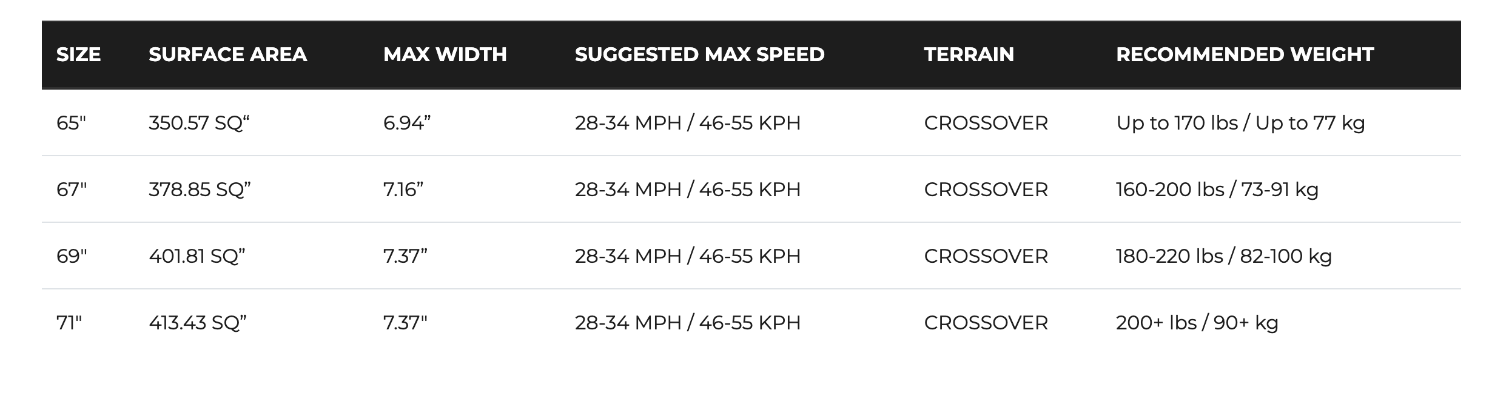Click the 71" size cell
The width and height of the screenshot is (1509, 396).
tap(69, 323)
